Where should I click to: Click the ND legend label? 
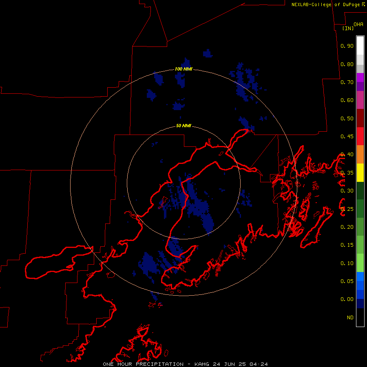[x=350, y=318]
